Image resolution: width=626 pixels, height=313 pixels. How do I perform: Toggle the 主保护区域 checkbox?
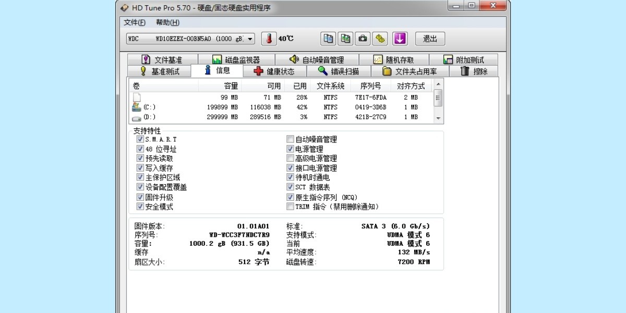(140, 177)
